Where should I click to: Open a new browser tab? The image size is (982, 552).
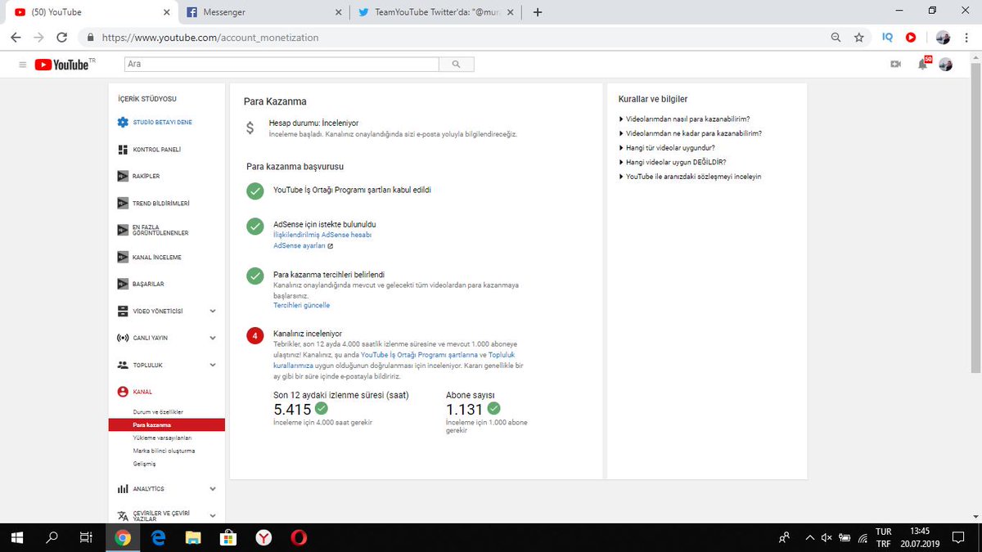click(538, 12)
